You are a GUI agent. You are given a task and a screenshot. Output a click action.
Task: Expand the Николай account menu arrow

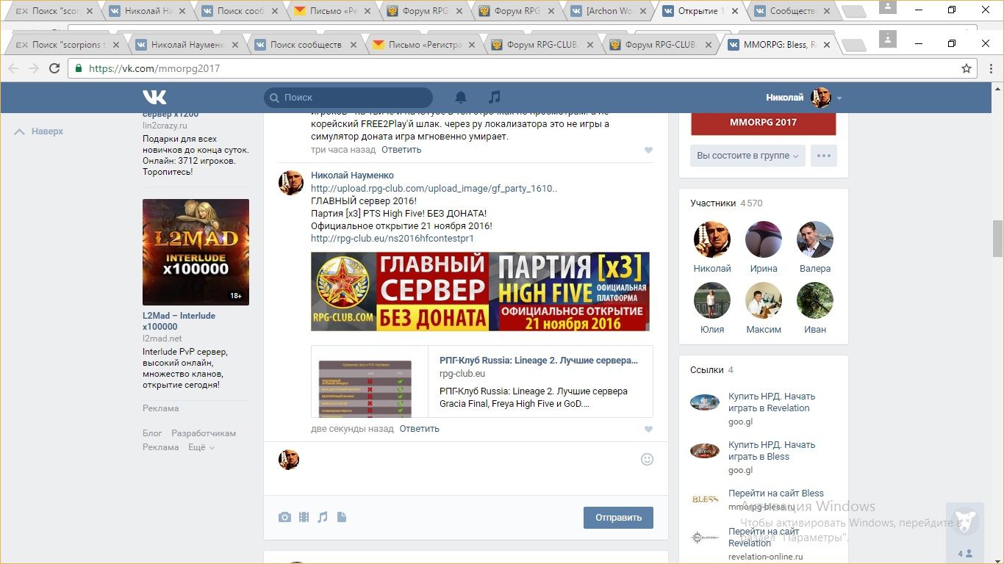click(839, 98)
